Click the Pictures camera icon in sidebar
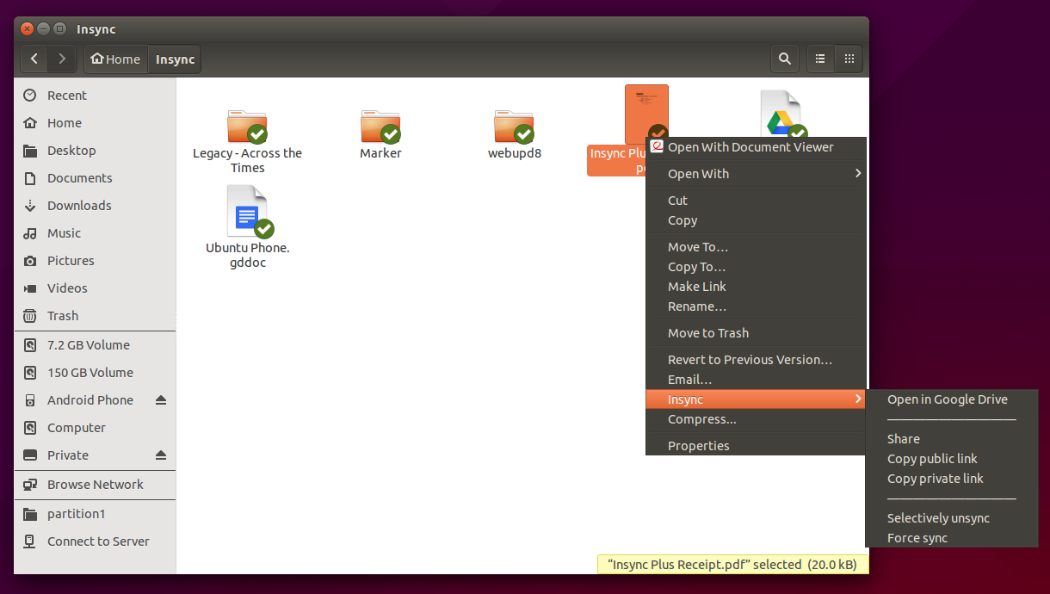This screenshot has height=594, width=1050. click(30, 261)
